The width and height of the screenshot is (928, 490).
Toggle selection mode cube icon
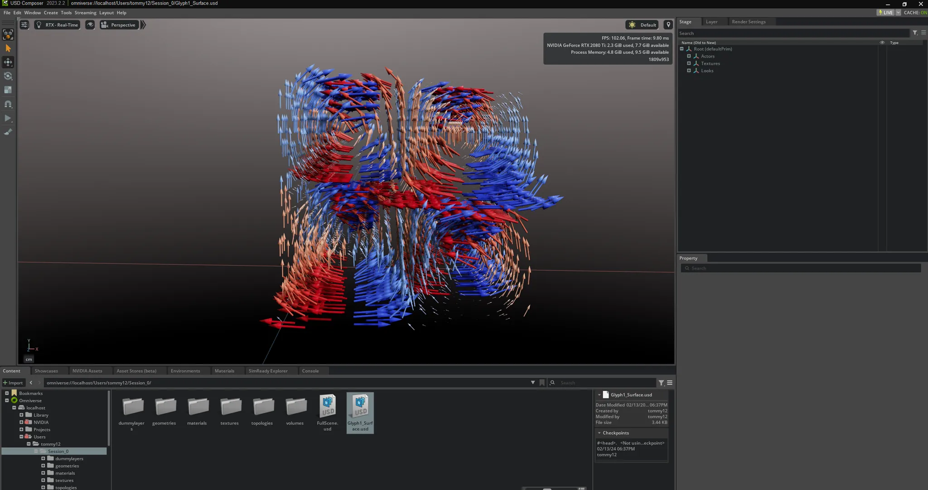(8, 34)
